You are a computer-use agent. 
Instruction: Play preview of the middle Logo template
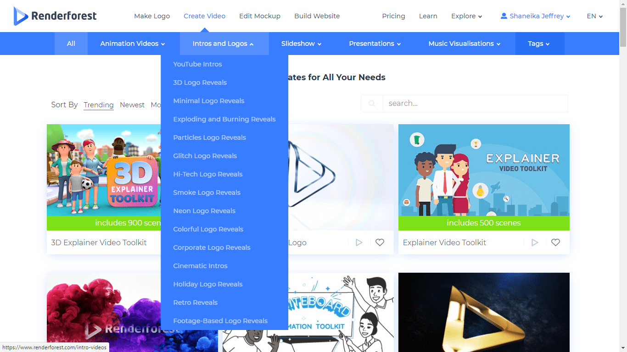pos(359,242)
